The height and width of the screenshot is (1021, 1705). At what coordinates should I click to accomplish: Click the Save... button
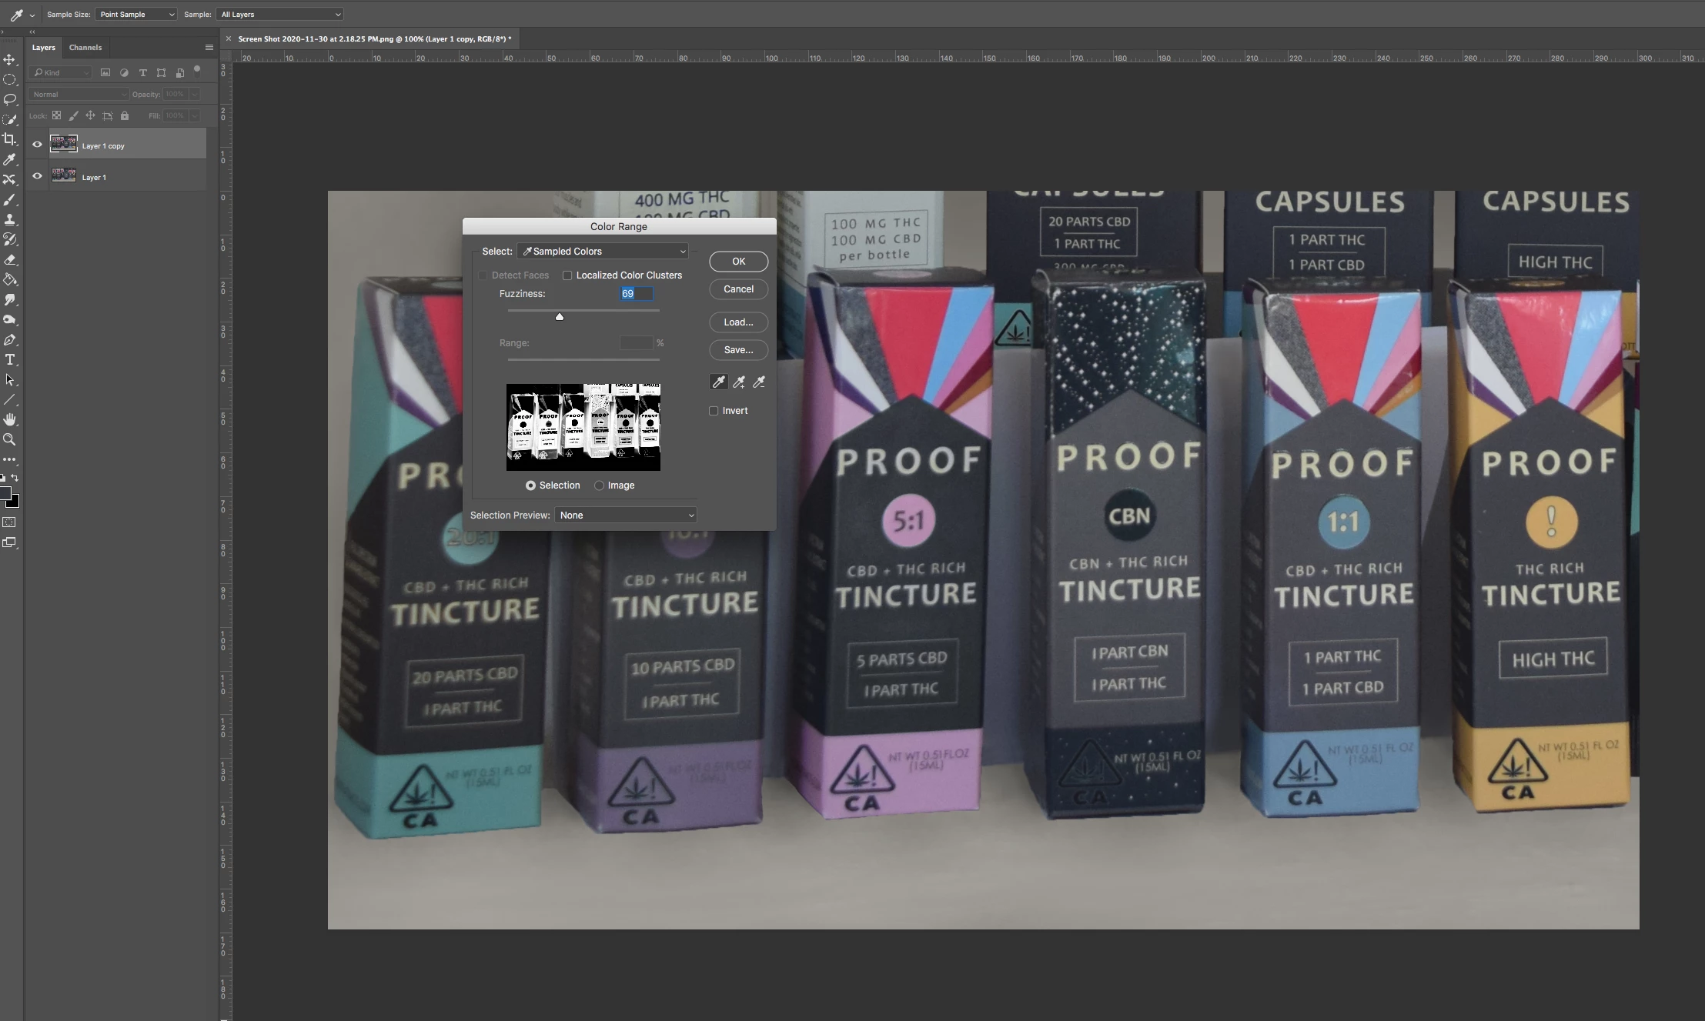coord(738,350)
